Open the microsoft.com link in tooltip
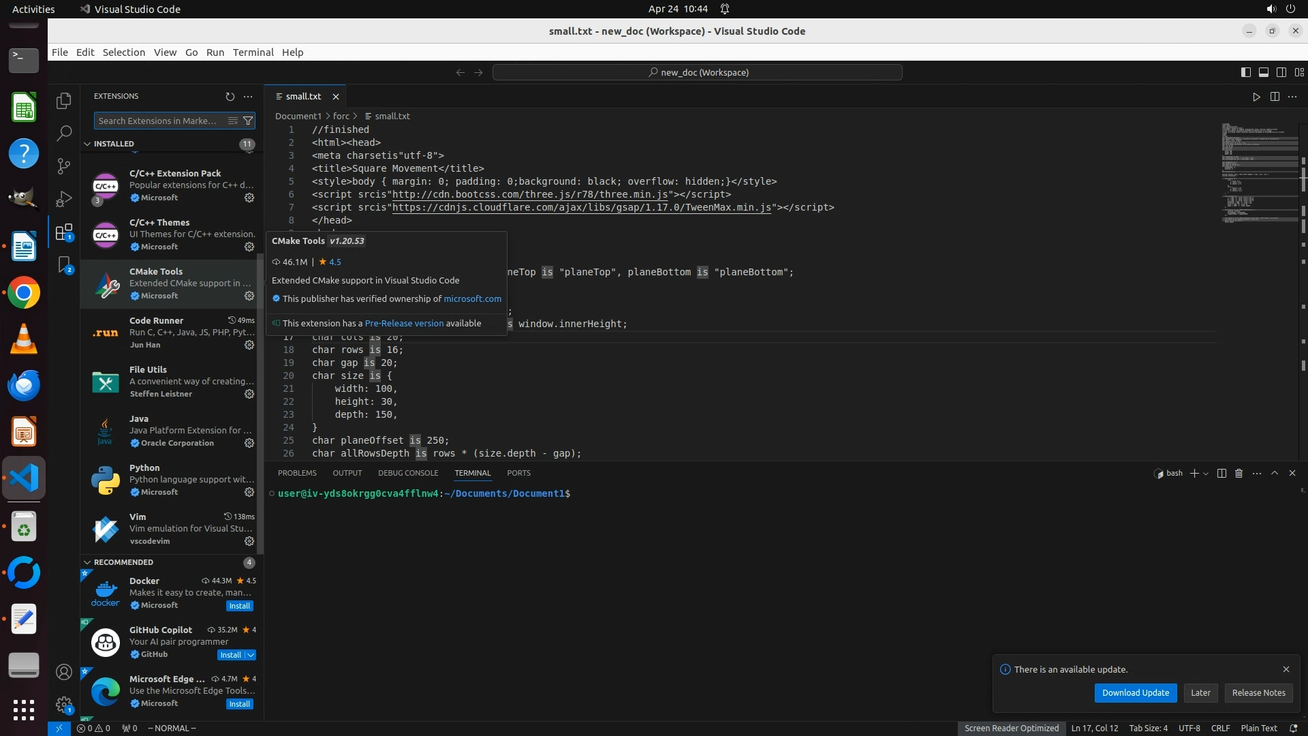Screen dimensions: 1308x736 coord(472,298)
